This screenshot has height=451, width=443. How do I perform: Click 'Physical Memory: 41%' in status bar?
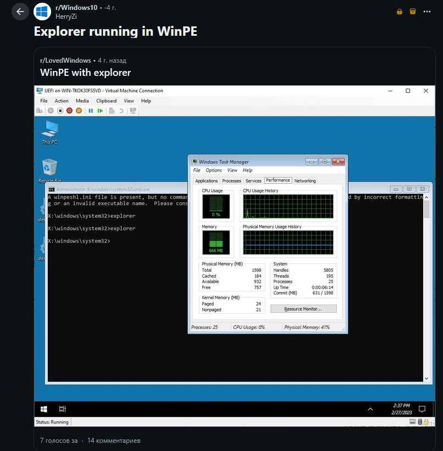[x=307, y=327]
